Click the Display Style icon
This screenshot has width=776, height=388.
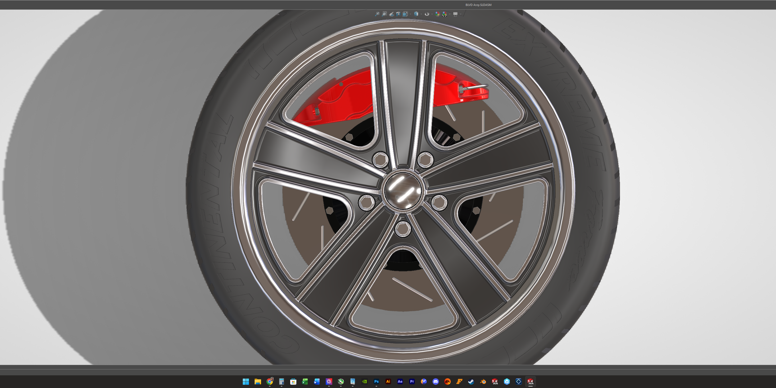tap(416, 14)
